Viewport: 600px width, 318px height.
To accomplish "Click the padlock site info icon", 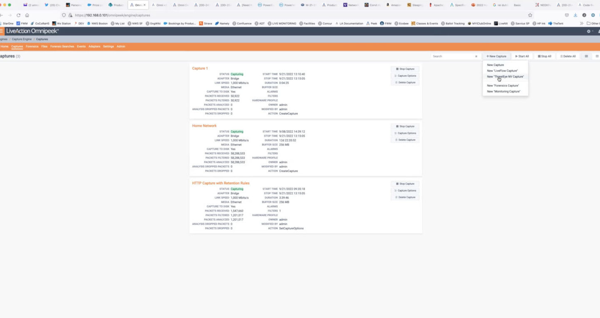I will tap(71, 15).
